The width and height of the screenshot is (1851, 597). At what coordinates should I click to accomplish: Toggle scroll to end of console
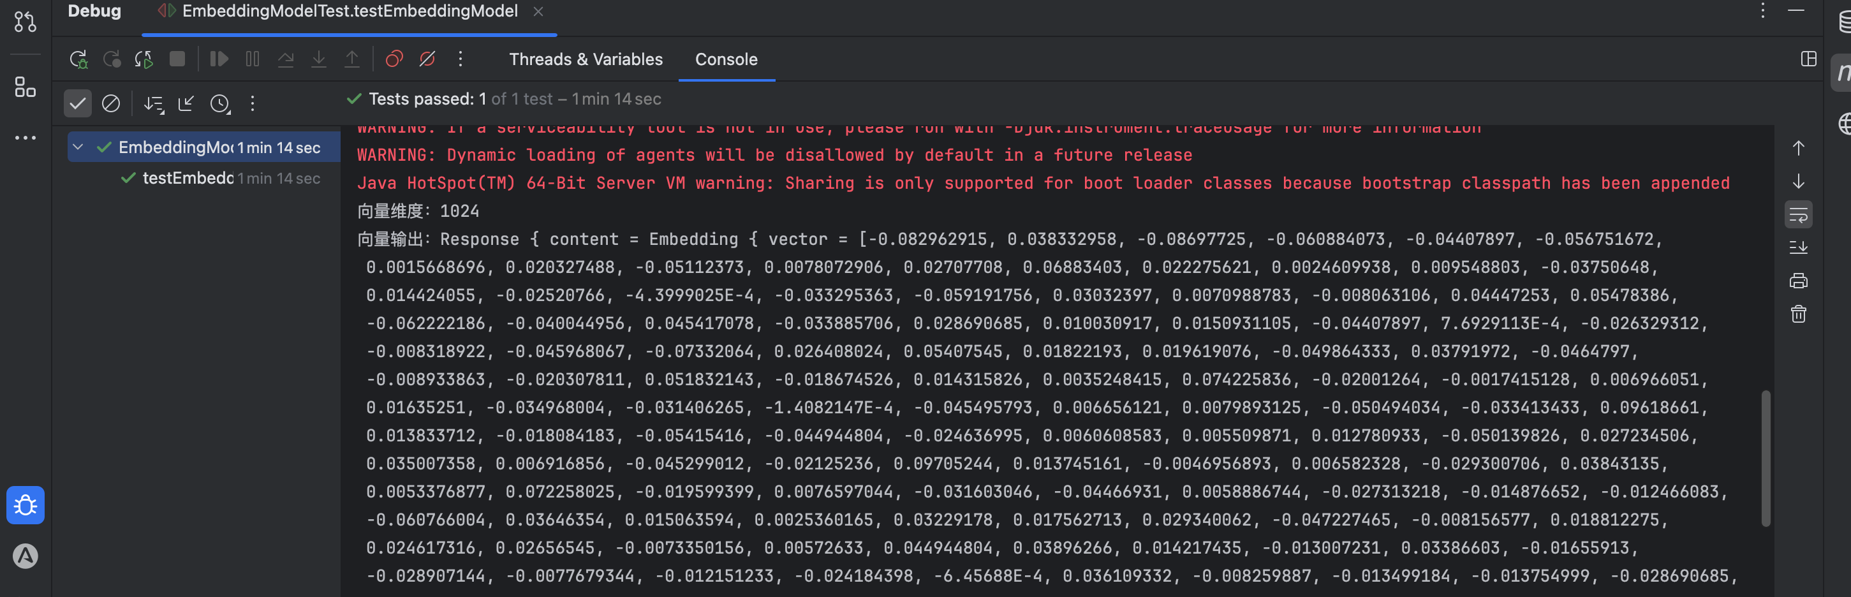1798,247
